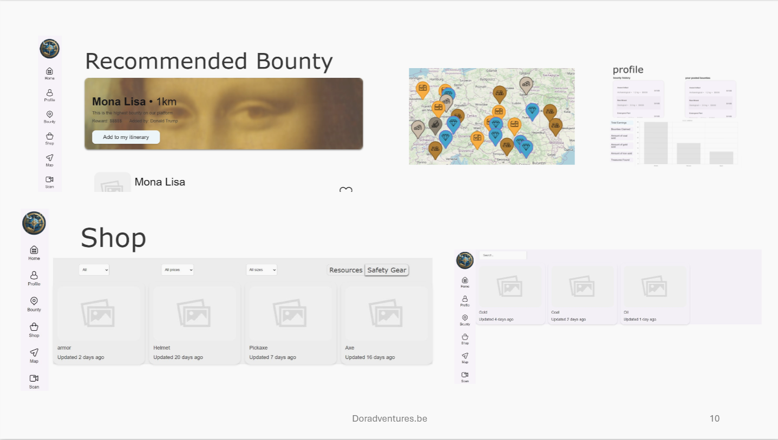778x440 pixels.
Task: Select Amount of coal sold stat
Action: point(620,137)
